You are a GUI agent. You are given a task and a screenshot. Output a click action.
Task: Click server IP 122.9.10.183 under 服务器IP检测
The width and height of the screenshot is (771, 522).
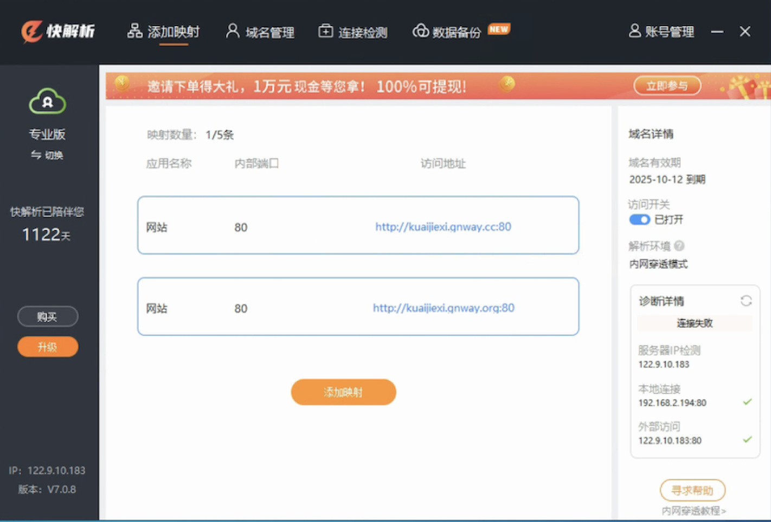664,365
